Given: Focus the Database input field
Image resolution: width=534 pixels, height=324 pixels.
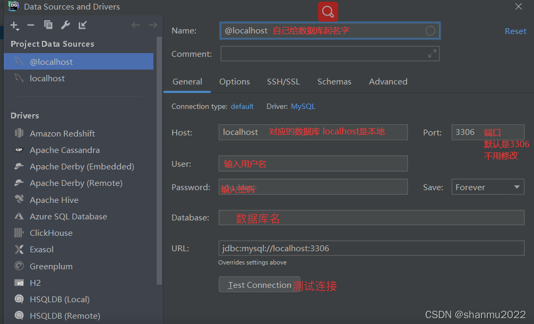Looking at the screenshot, I should [371, 218].
